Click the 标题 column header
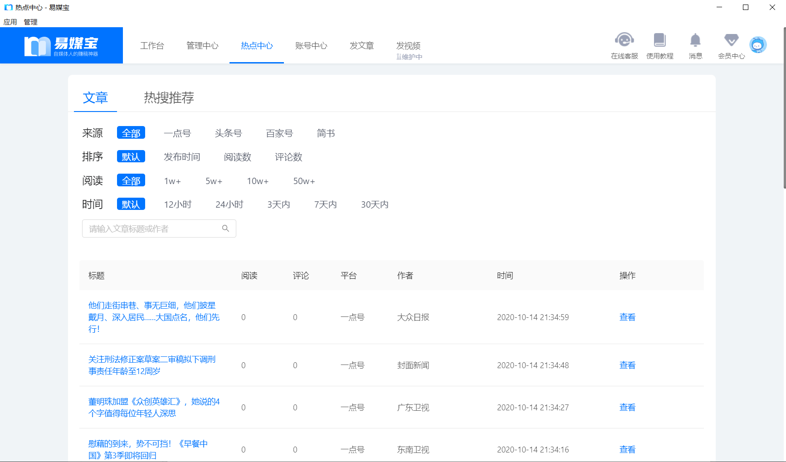786x462 pixels. point(96,275)
